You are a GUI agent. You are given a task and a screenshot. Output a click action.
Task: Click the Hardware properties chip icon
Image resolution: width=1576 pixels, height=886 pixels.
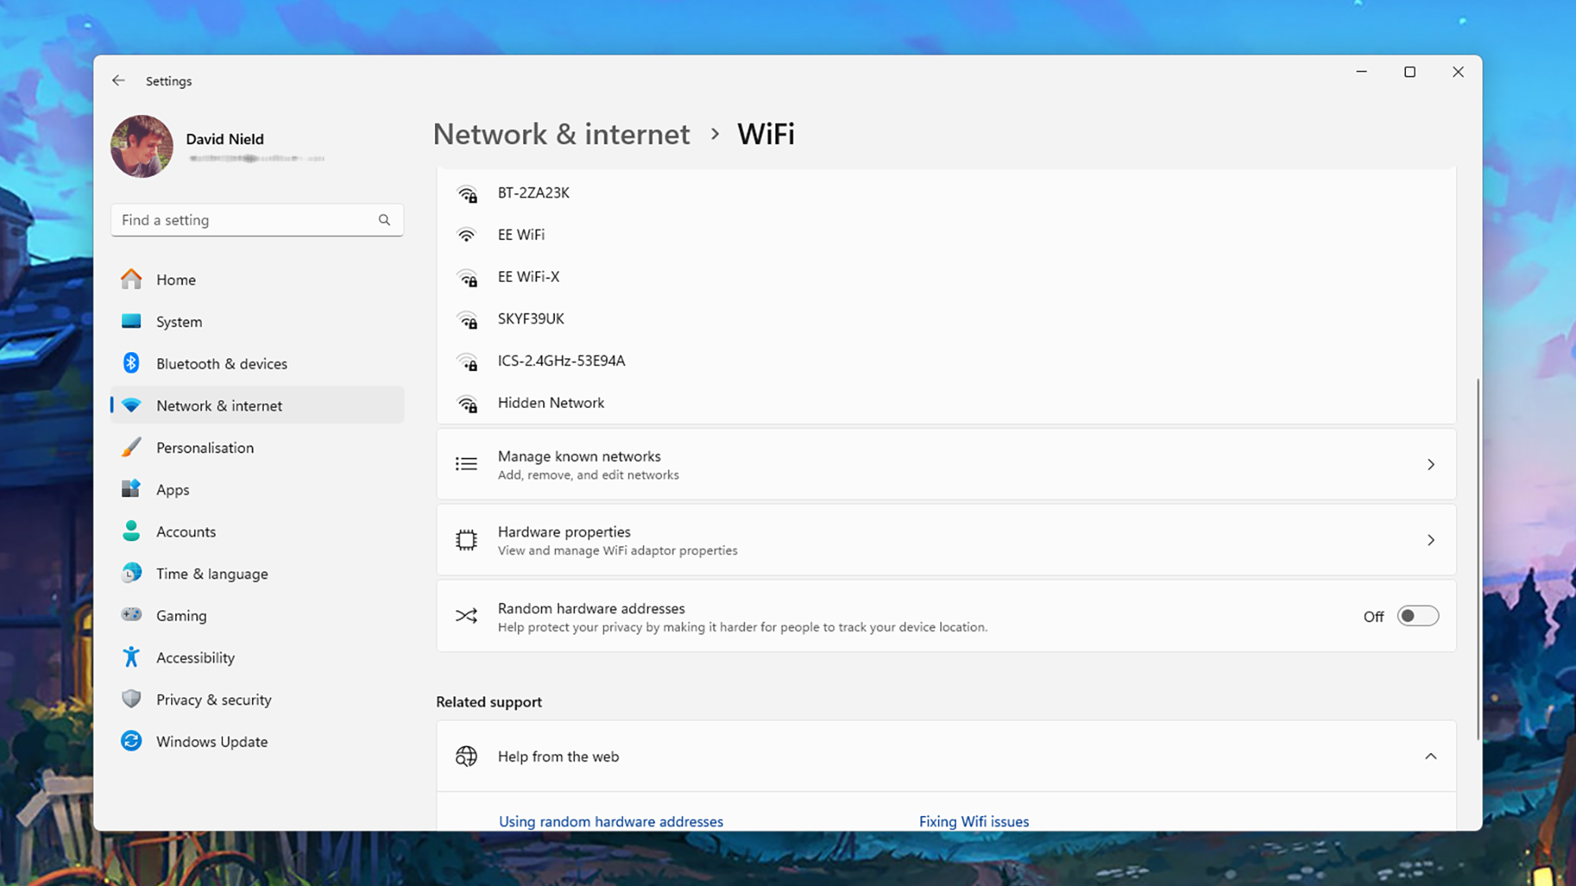coord(466,540)
